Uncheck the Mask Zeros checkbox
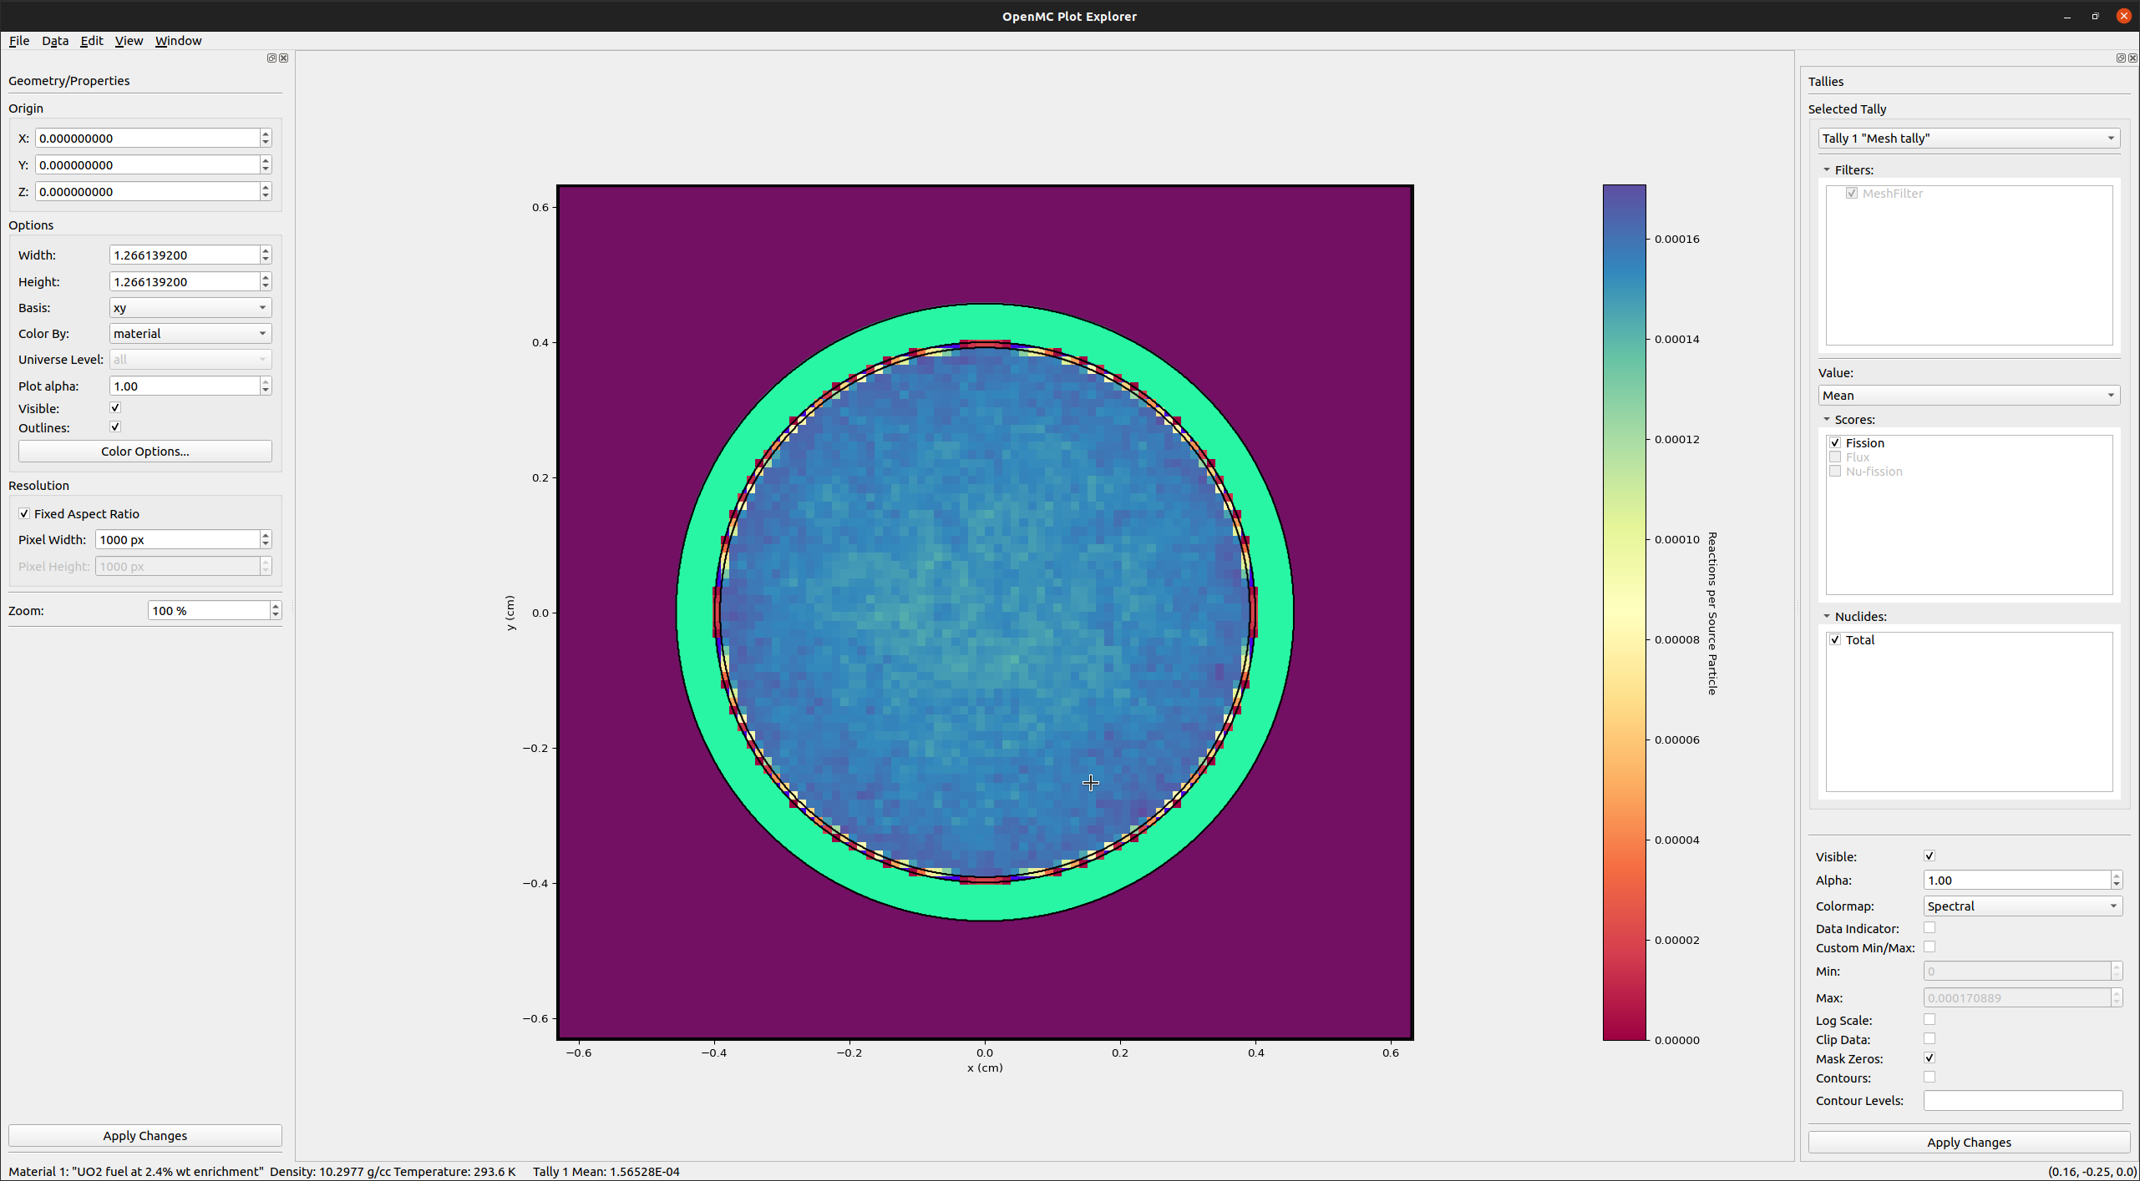 (1930, 1058)
